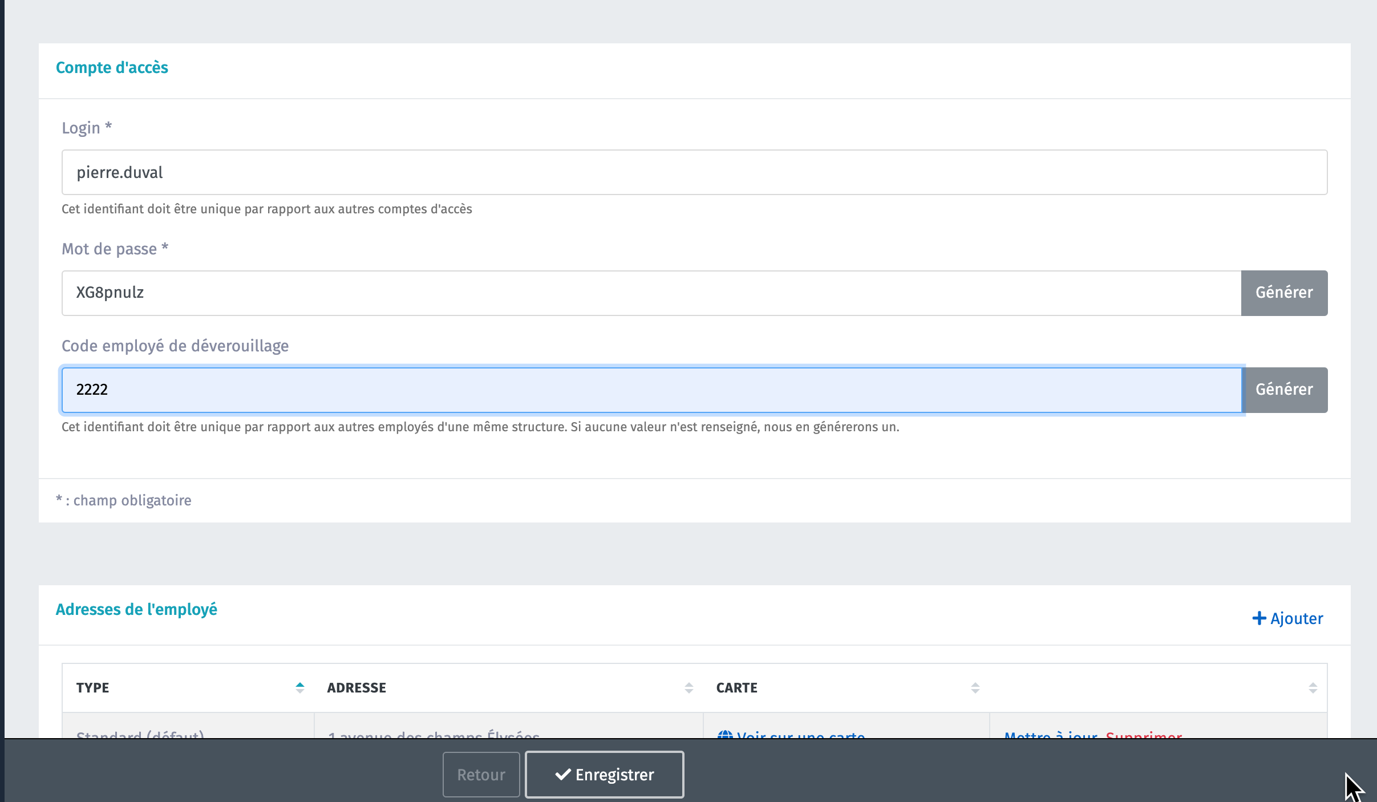This screenshot has height=802, width=1377.
Task: Generate a new unlock employee code
Action: [1284, 390]
